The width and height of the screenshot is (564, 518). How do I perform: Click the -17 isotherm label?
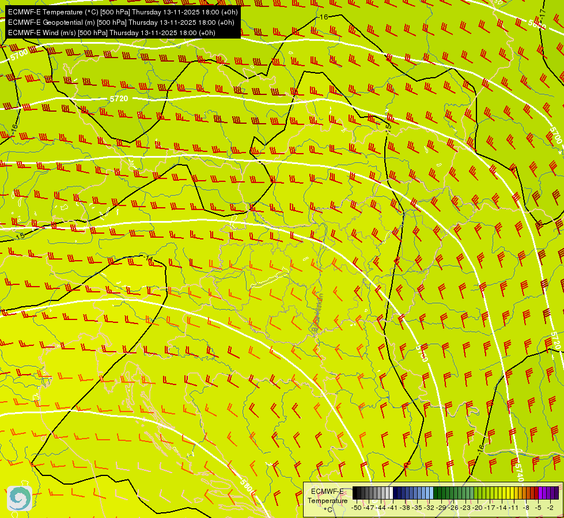[543, 15]
